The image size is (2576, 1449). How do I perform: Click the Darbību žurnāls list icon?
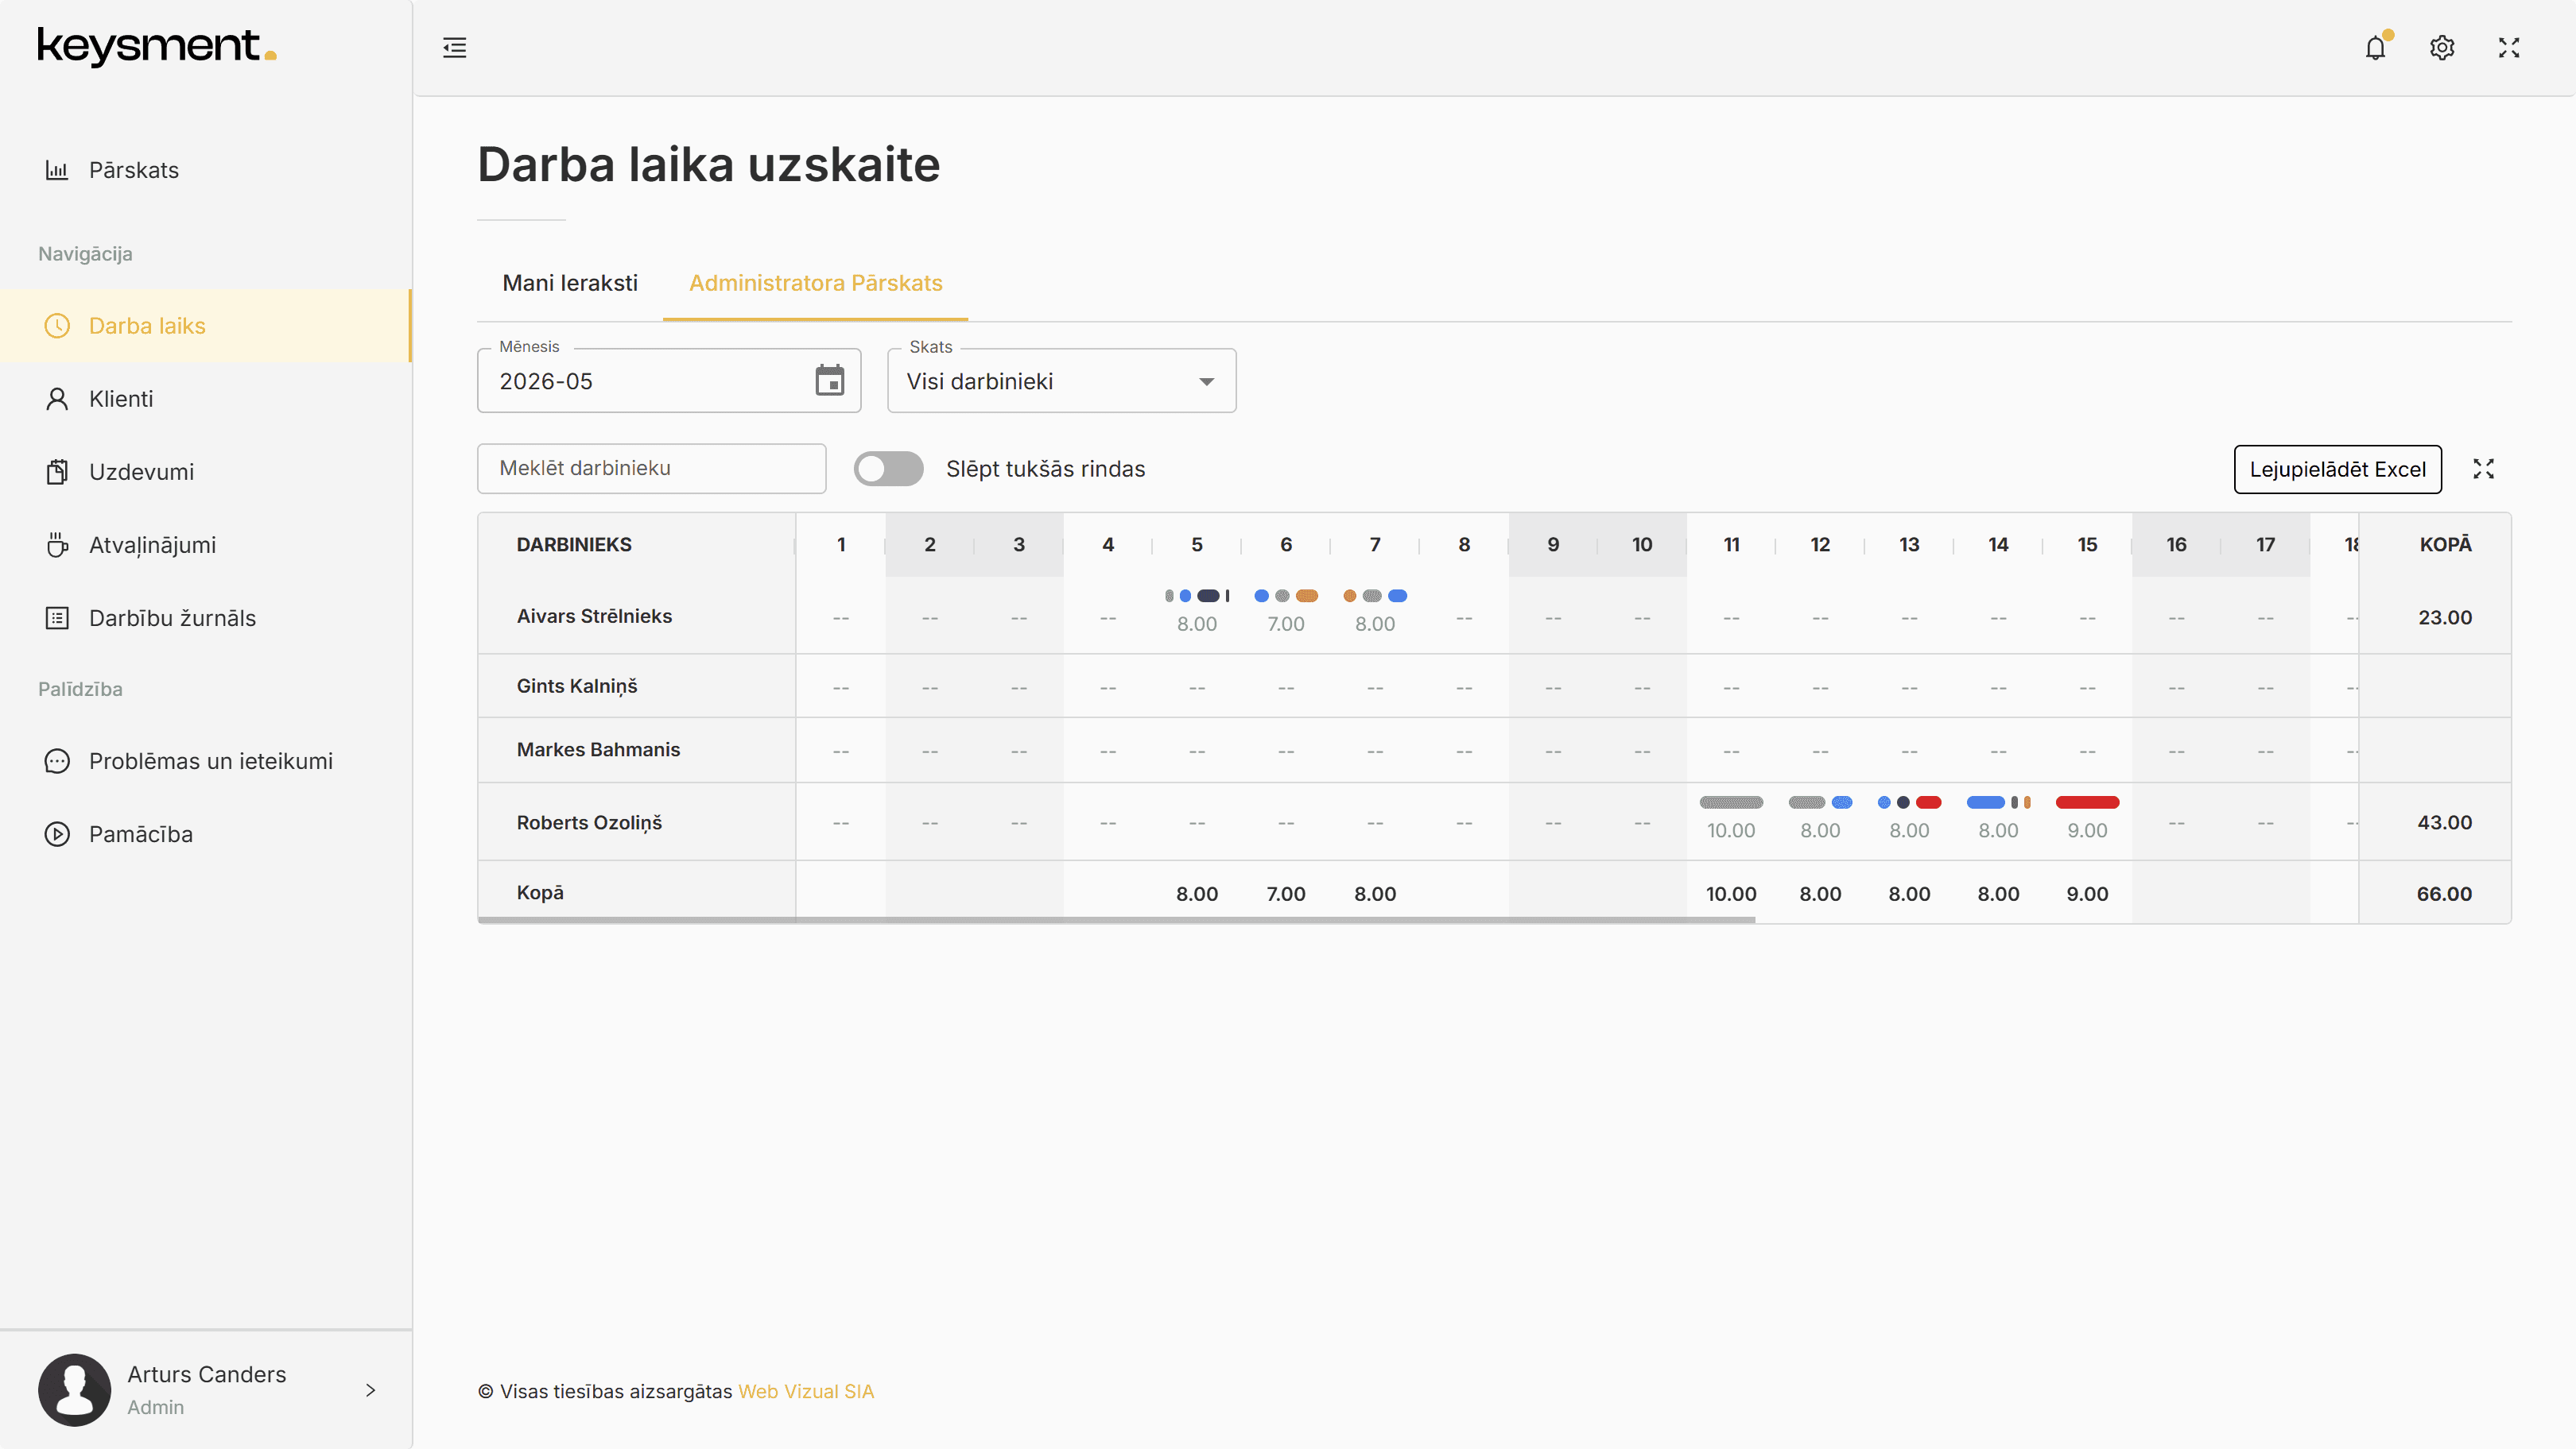[x=57, y=617]
